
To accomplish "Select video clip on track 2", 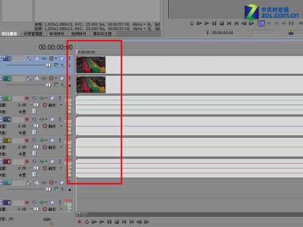I will pyautogui.click(x=91, y=85).
